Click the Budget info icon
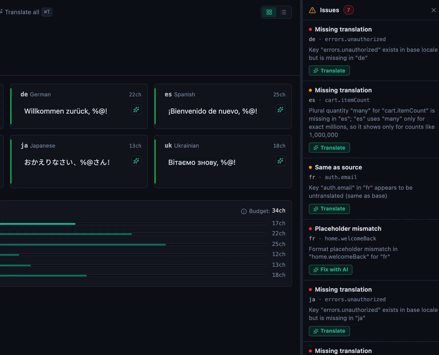 pos(244,211)
